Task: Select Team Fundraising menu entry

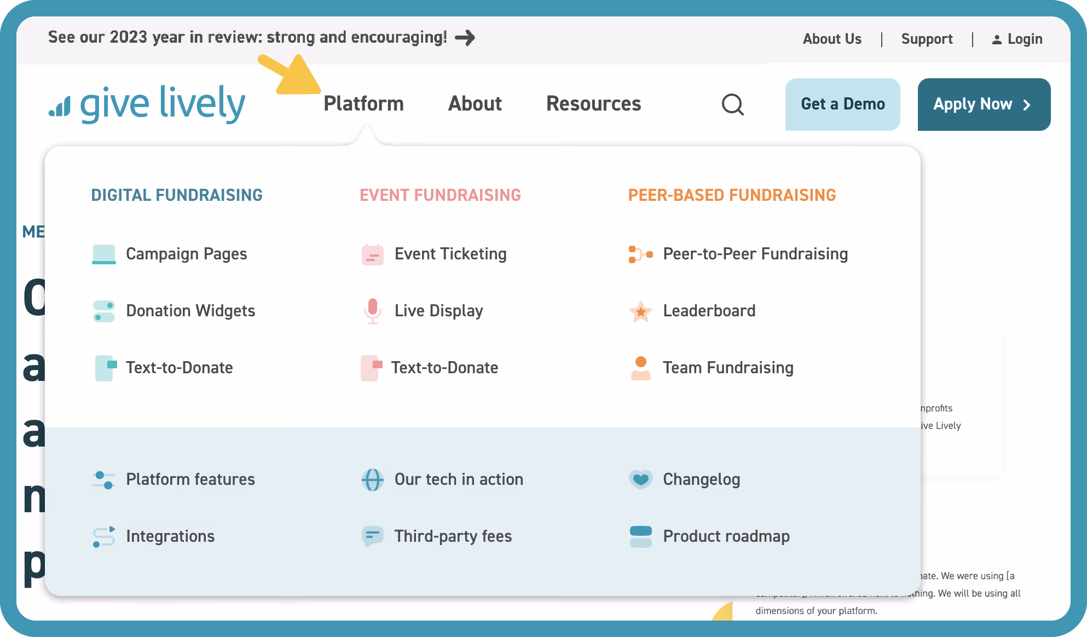Action: pyautogui.click(x=728, y=368)
